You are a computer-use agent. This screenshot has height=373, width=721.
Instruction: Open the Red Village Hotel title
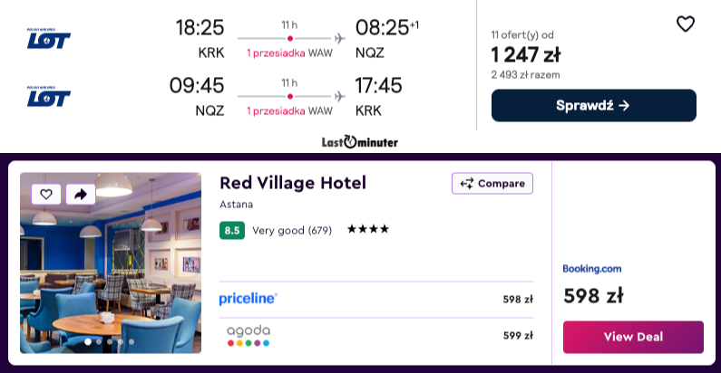293,183
